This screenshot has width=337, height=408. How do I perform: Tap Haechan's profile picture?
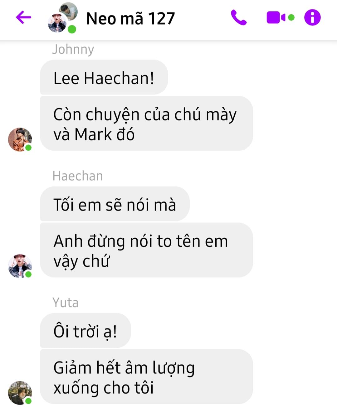click(20, 266)
